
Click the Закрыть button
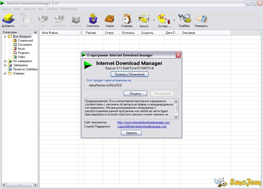tap(131, 133)
